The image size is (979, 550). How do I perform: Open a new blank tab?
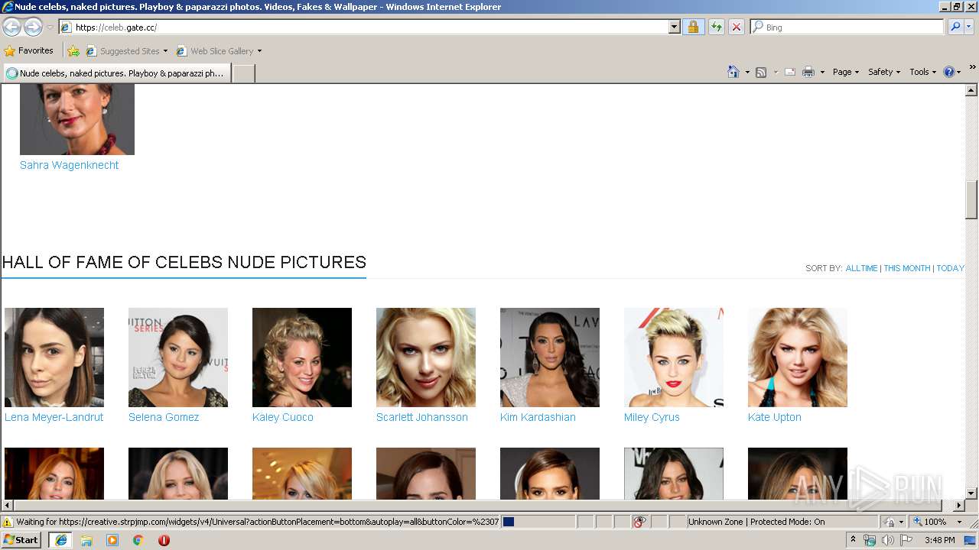point(243,73)
